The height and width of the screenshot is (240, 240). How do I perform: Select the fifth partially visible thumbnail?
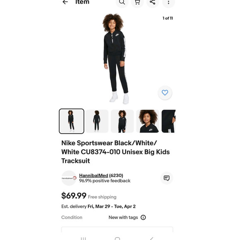[x=168, y=121]
